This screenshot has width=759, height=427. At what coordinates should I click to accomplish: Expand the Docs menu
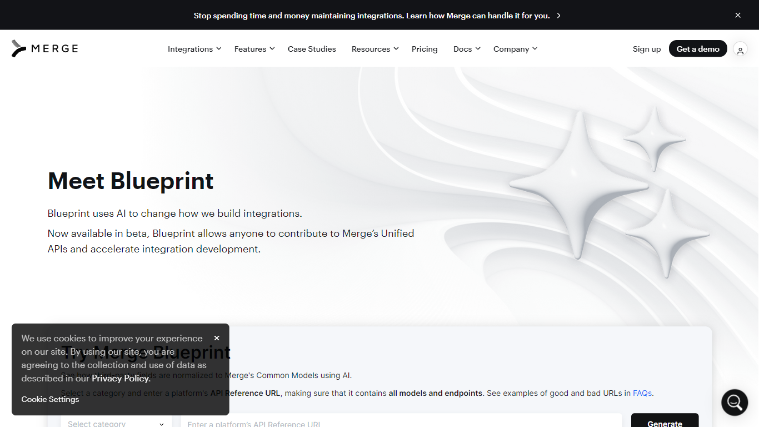click(467, 49)
